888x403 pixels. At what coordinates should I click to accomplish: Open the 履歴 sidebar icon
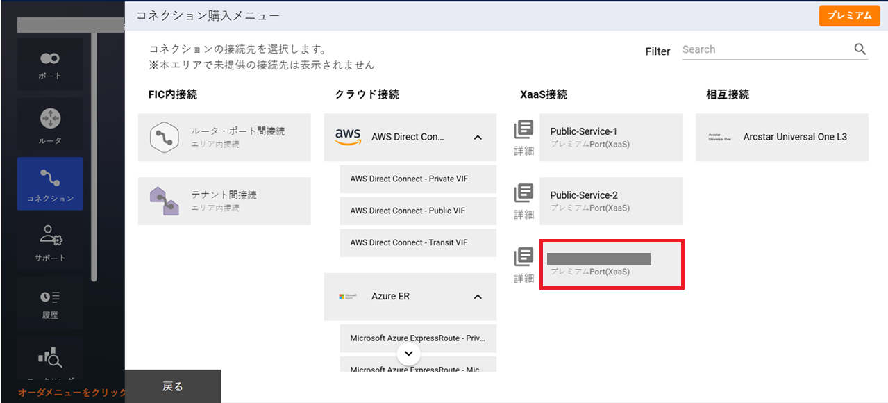click(50, 302)
